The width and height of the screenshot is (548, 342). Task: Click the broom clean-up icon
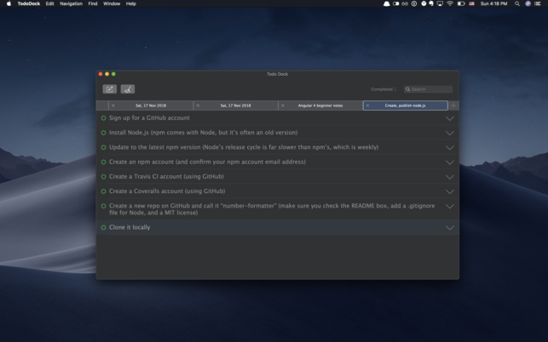[x=128, y=89]
